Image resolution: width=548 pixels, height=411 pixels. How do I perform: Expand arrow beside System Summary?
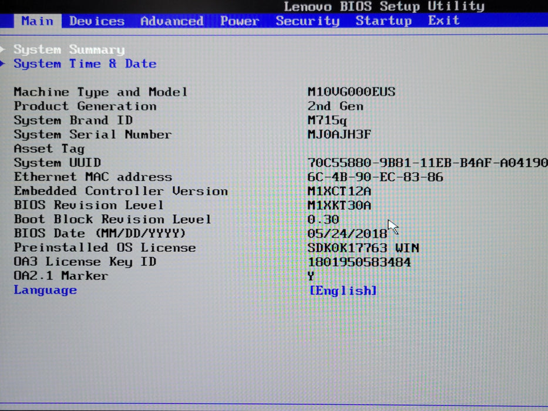point(2,49)
